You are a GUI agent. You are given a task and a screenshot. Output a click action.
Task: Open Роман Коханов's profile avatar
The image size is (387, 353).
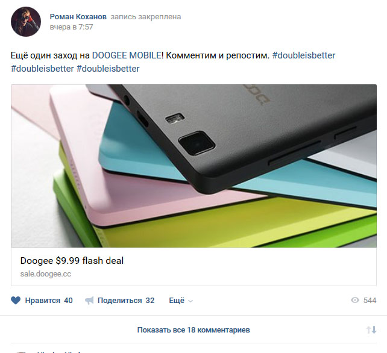26,22
